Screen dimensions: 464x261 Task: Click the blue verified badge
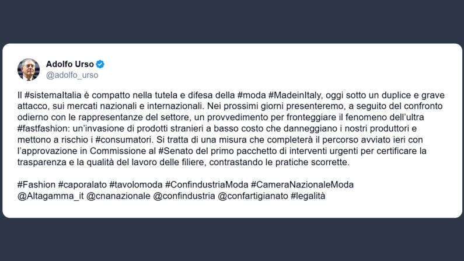click(100, 64)
